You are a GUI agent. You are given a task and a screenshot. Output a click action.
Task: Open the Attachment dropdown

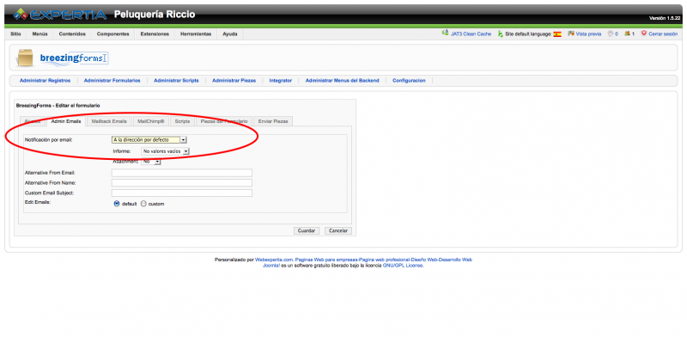[151, 162]
